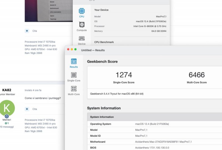Open the Device sidebar item

tap(82, 40)
